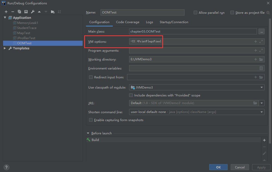Open Use classpath of module dropdown

tap(262, 87)
